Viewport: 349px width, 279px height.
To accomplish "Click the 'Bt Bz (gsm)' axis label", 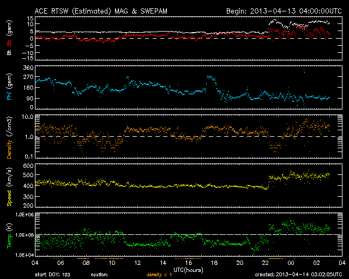I will [9, 38].
